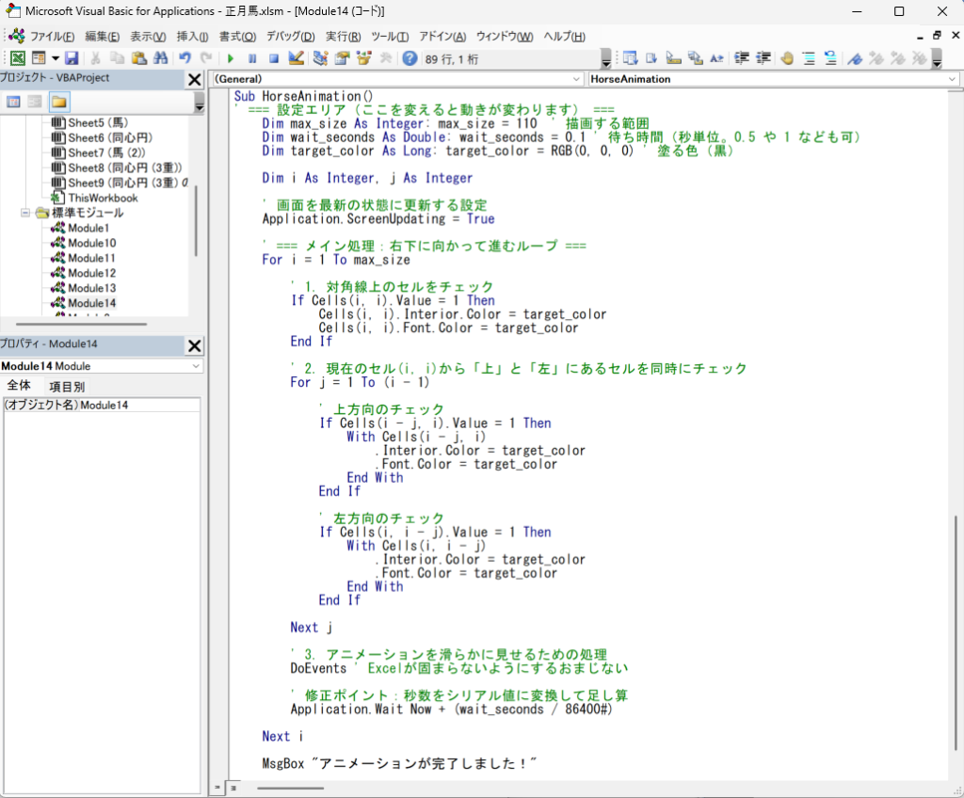Select Module11 in the project tree
Image resolution: width=964 pixels, height=798 pixels.
point(91,258)
